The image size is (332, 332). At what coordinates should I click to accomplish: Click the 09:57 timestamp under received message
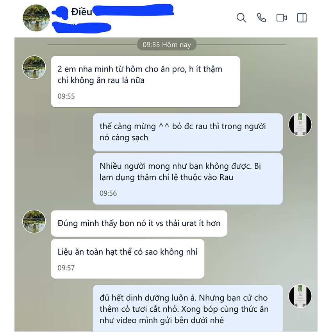tap(66, 268)
